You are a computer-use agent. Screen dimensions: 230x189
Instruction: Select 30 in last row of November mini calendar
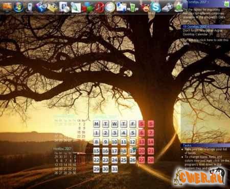pos(74,173)
